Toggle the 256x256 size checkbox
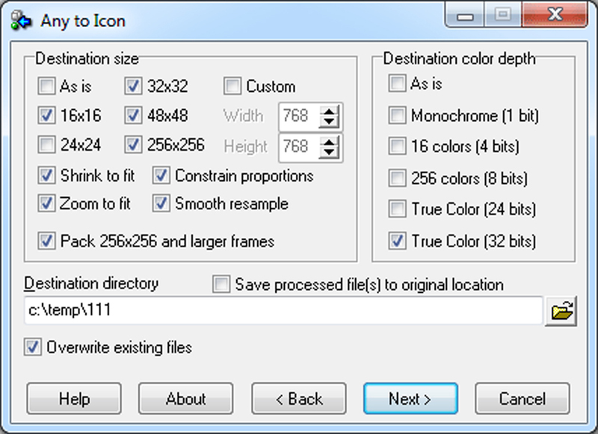 point(133,145)
